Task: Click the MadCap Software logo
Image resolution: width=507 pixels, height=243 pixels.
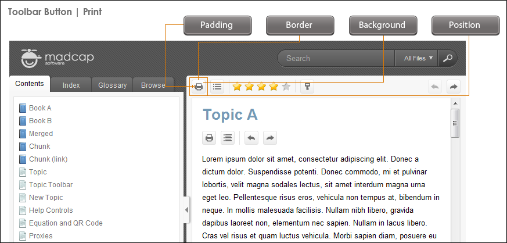Action: [x=57, y=58]
